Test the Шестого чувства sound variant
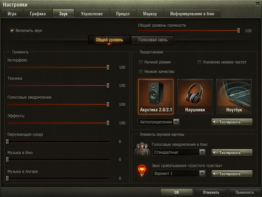Viewport: 262px width, 197px height. 232,174
